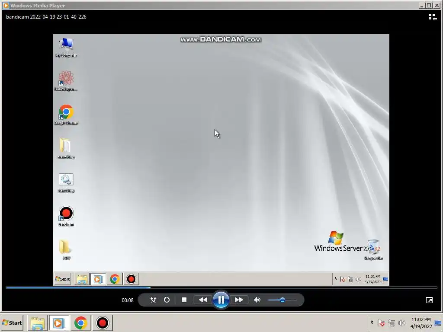Click Media Player icon inside the video taskbar
The width and height of the screenshot is (443, 332).
(x=98, y=279)
